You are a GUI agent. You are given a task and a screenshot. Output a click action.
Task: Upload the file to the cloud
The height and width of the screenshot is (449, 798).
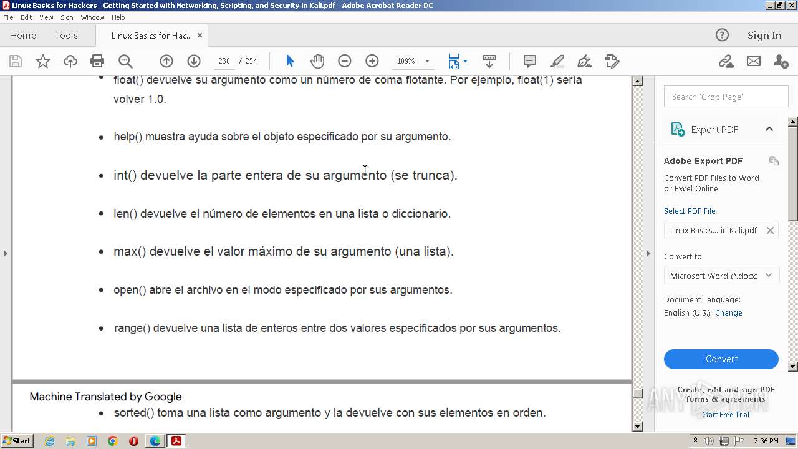coord(70,61)
